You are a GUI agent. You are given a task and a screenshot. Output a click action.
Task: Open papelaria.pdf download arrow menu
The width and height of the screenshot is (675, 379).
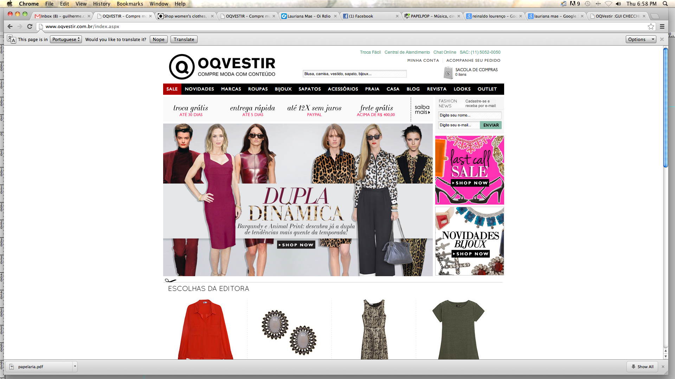(x=75, y=367)
